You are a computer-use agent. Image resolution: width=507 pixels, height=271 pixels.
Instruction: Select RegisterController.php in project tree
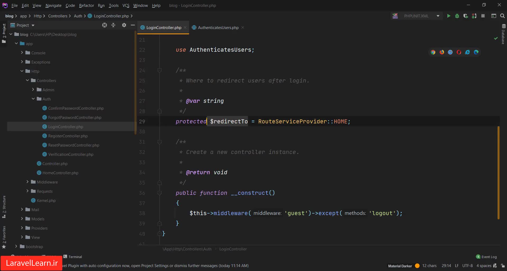tap(68, 136)
